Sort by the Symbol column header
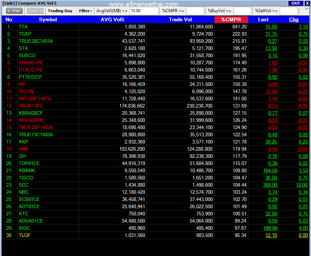This screenshot has height=256, width=311. click(48, 20)
